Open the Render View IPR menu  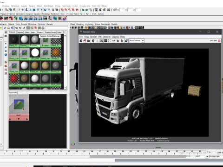coord(100,37)
